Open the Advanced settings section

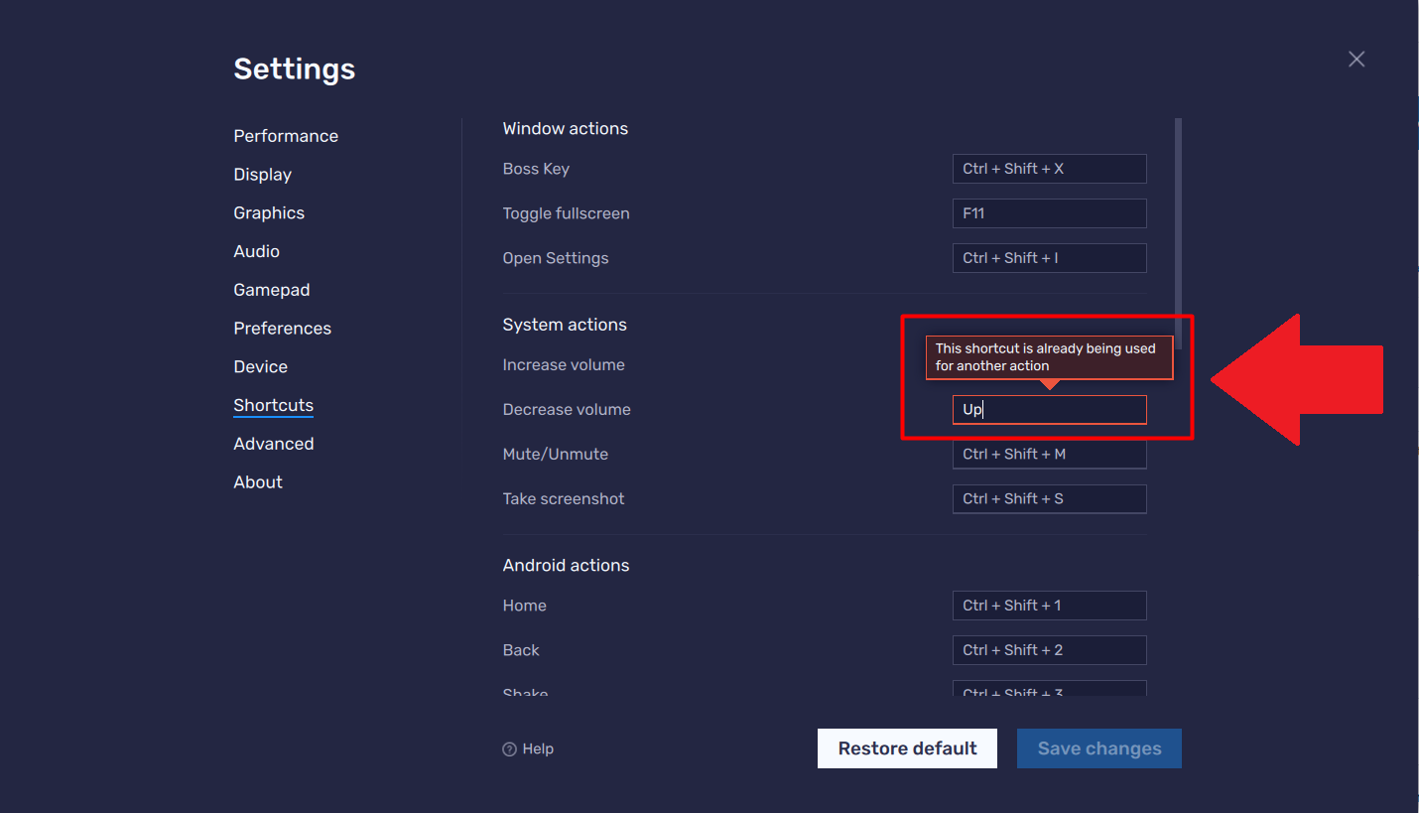(274, 443)
